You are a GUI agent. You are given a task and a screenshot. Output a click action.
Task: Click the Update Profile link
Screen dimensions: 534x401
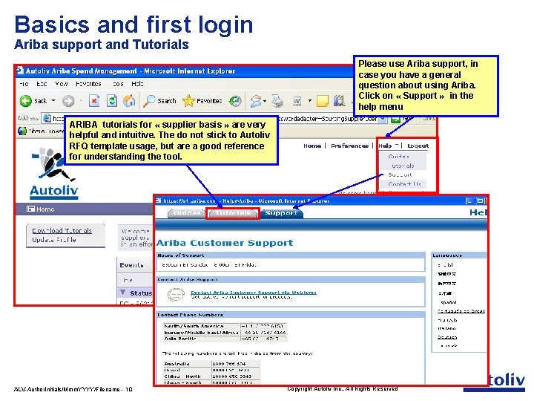point(54,240)
